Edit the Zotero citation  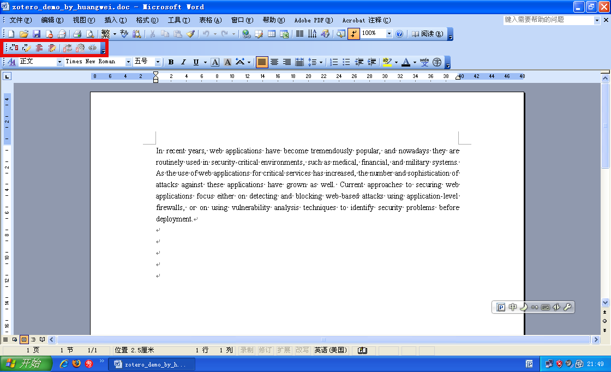(27, 48)
